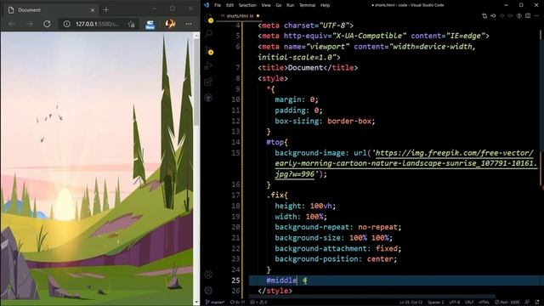Open the Search view in VS Code

208,34
